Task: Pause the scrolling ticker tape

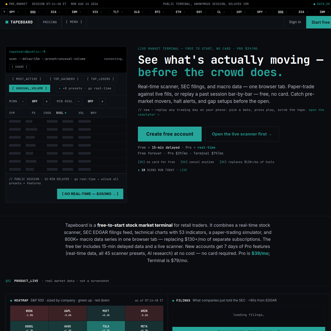Action: click(4, 12)
